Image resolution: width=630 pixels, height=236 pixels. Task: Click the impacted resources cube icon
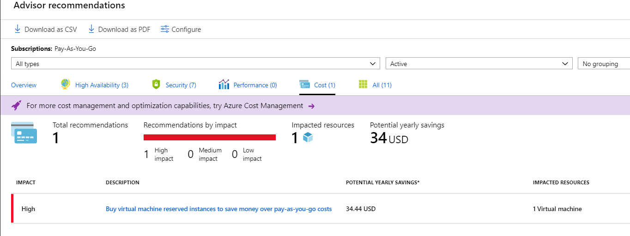[x=308, y=137]
